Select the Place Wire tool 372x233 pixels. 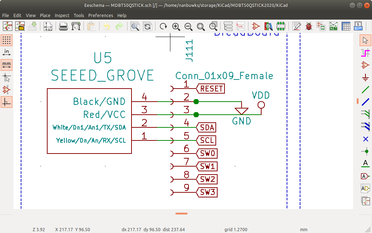point(365,90)
